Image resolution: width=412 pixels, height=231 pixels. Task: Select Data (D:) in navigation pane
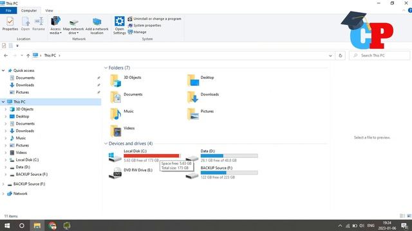pos(23,167)
